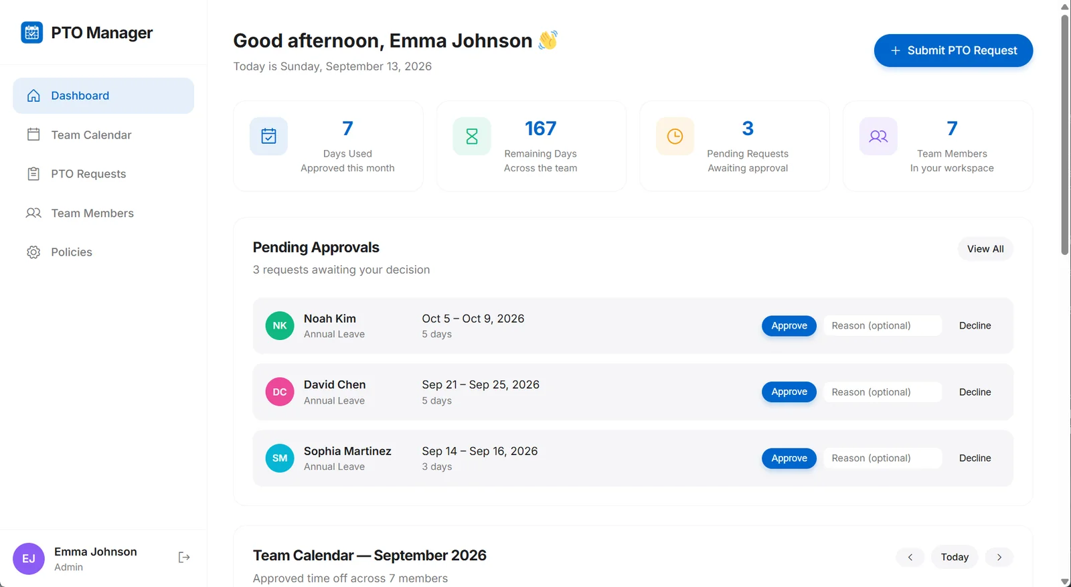The image size is (1071, 587).
Task: Click the EJ profile avatar
Action: 29,559
